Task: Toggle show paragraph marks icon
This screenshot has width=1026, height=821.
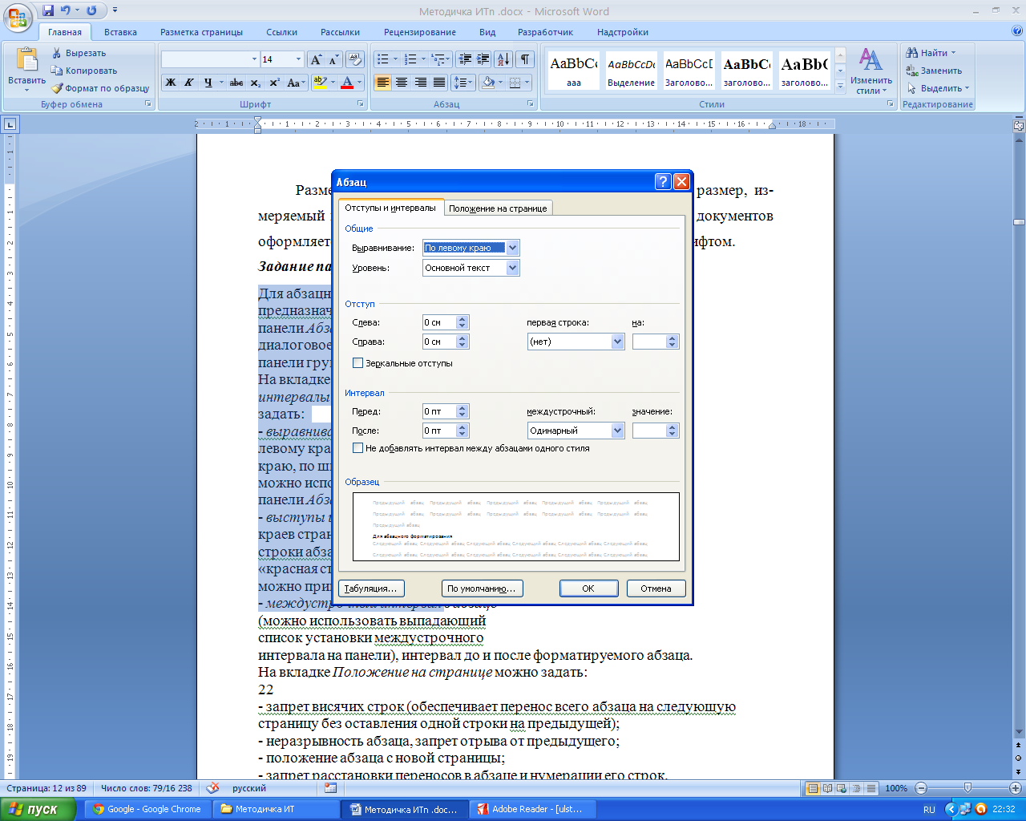Action: [525, 59]
